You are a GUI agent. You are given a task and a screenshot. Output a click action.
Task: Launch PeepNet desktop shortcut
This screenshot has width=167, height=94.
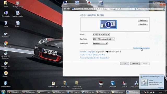124,84
